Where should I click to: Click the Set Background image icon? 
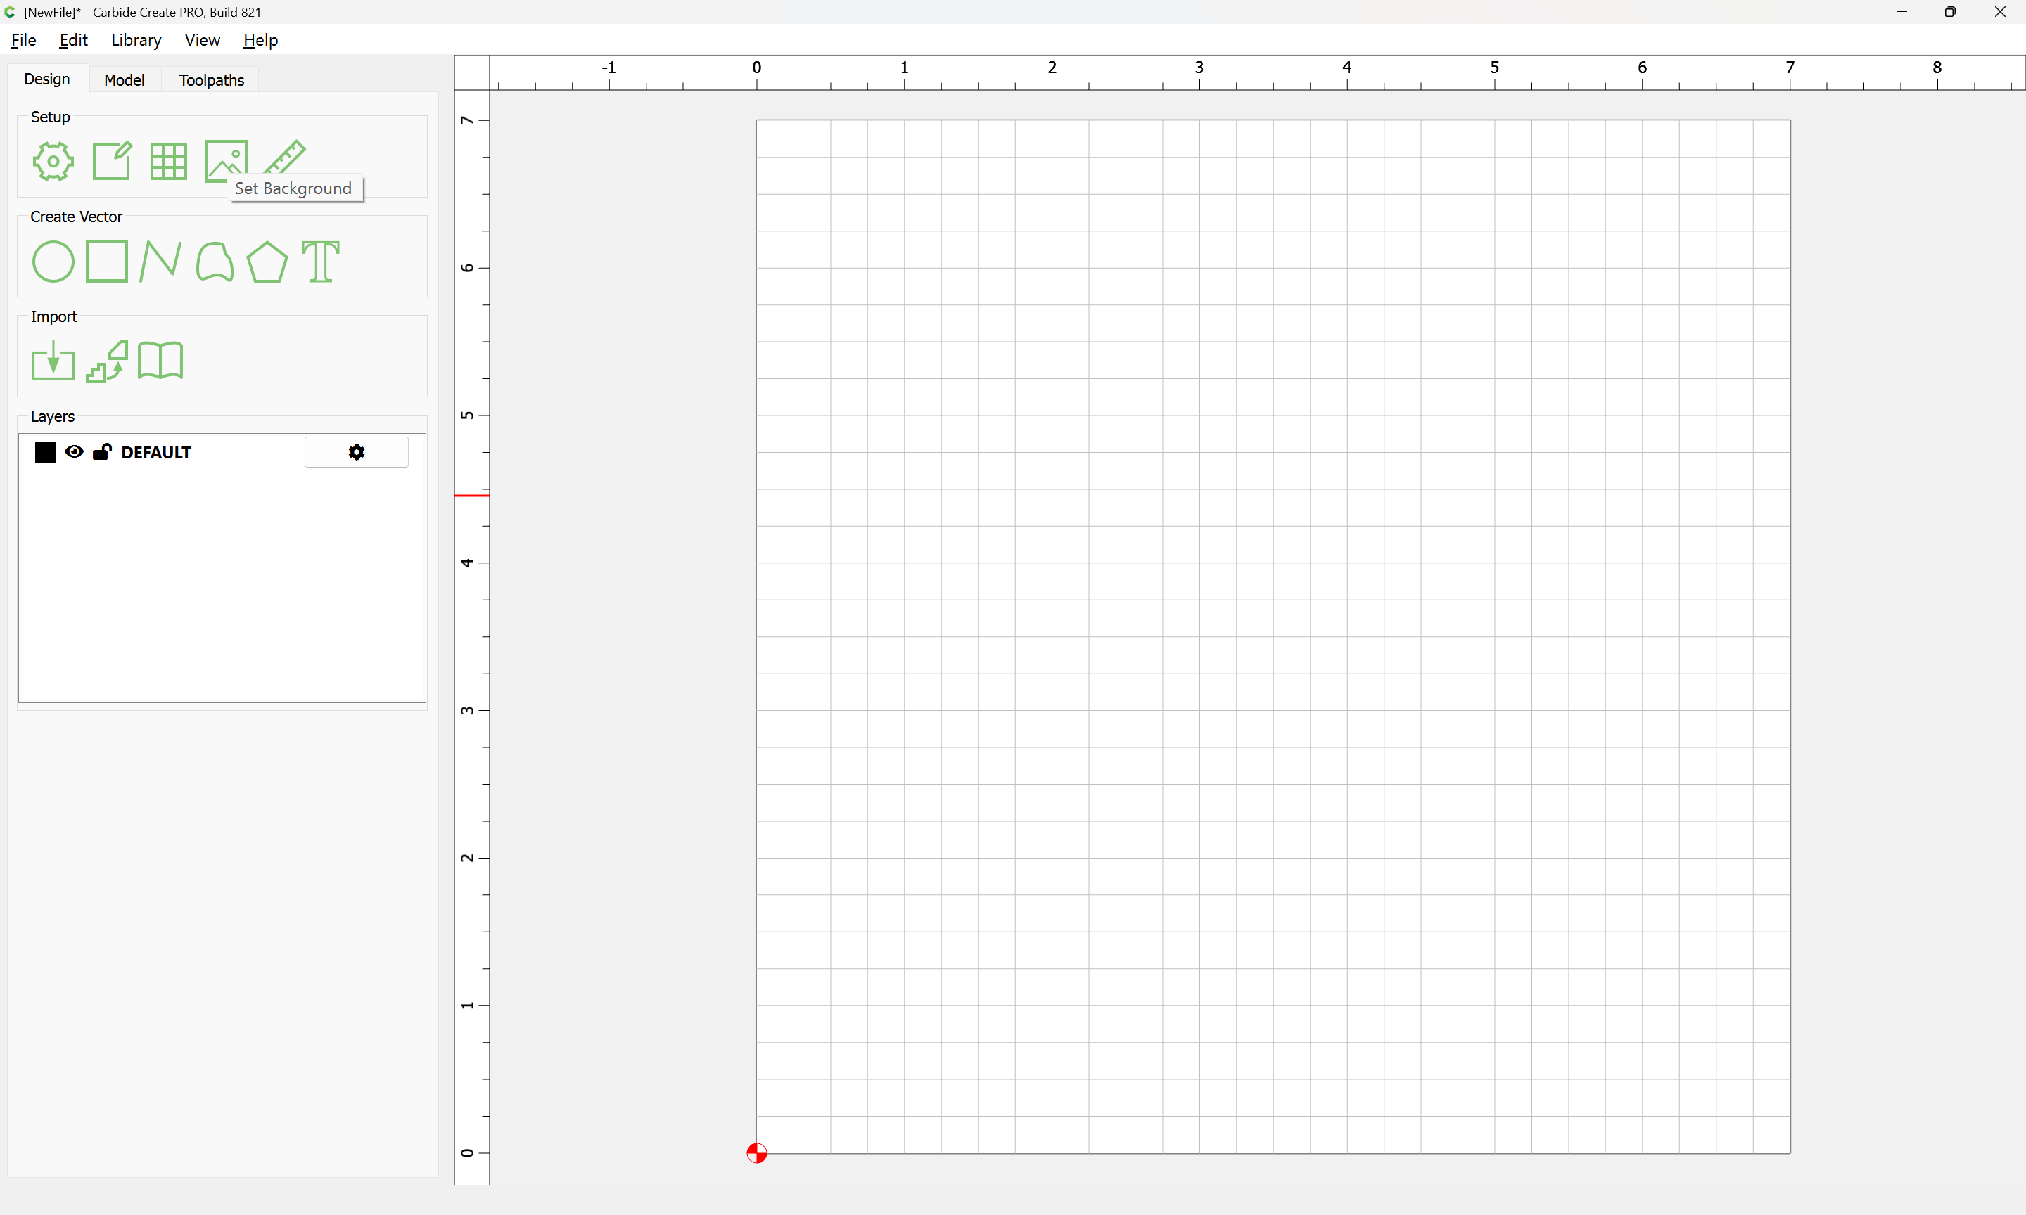(x=226, y=160)
